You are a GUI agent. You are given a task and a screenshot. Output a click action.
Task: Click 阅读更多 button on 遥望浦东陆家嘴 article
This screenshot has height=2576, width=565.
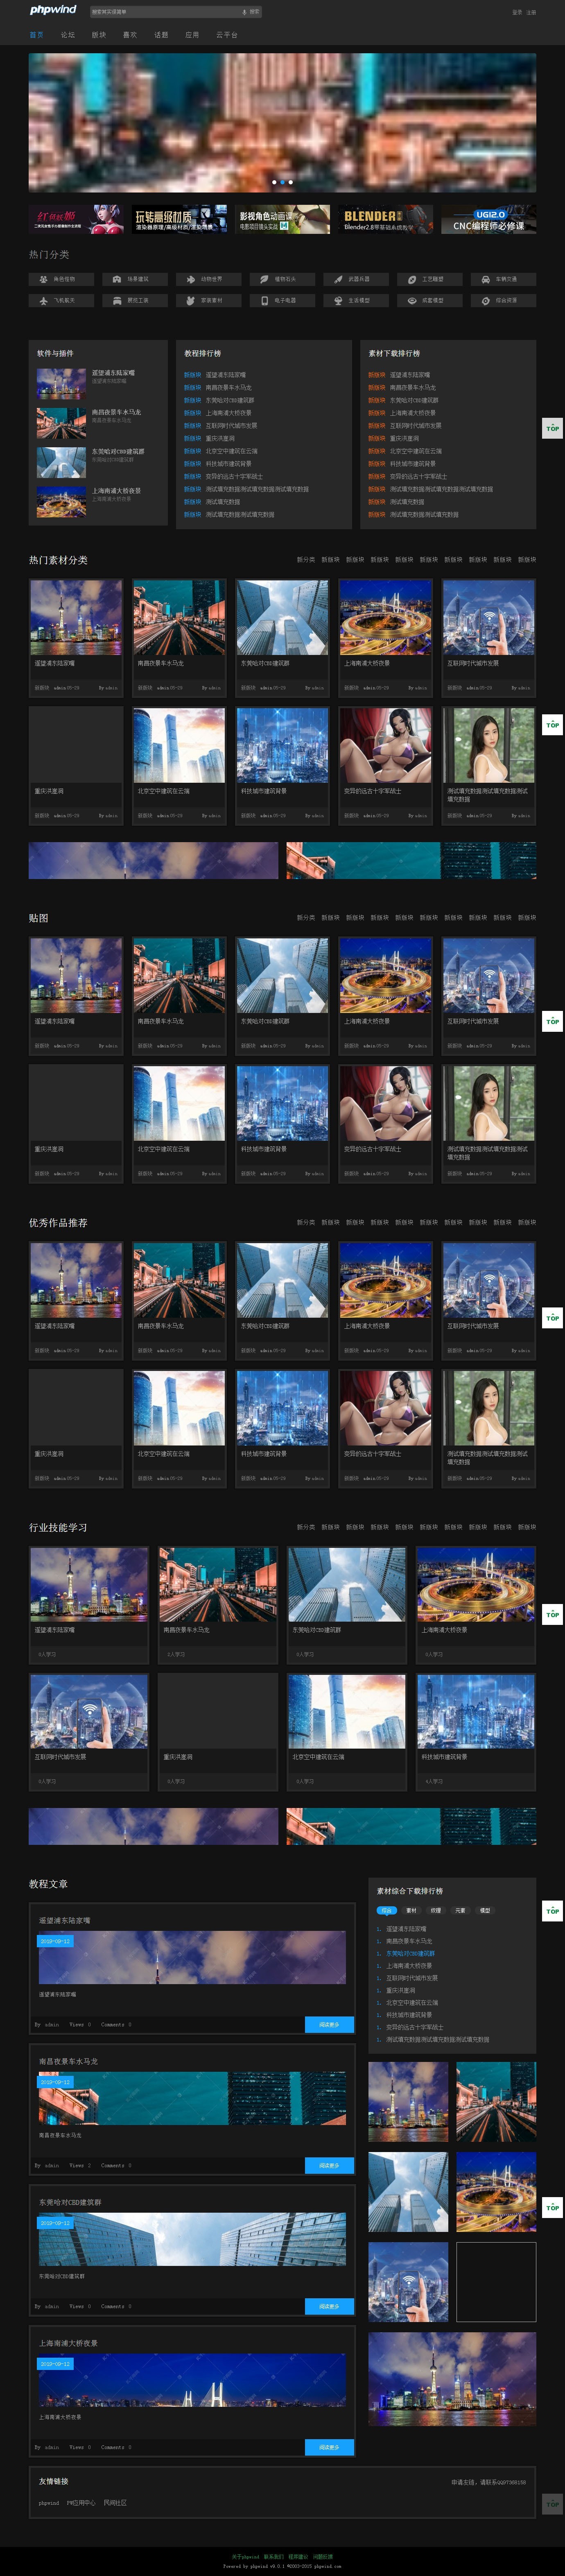click(329, 2024)
